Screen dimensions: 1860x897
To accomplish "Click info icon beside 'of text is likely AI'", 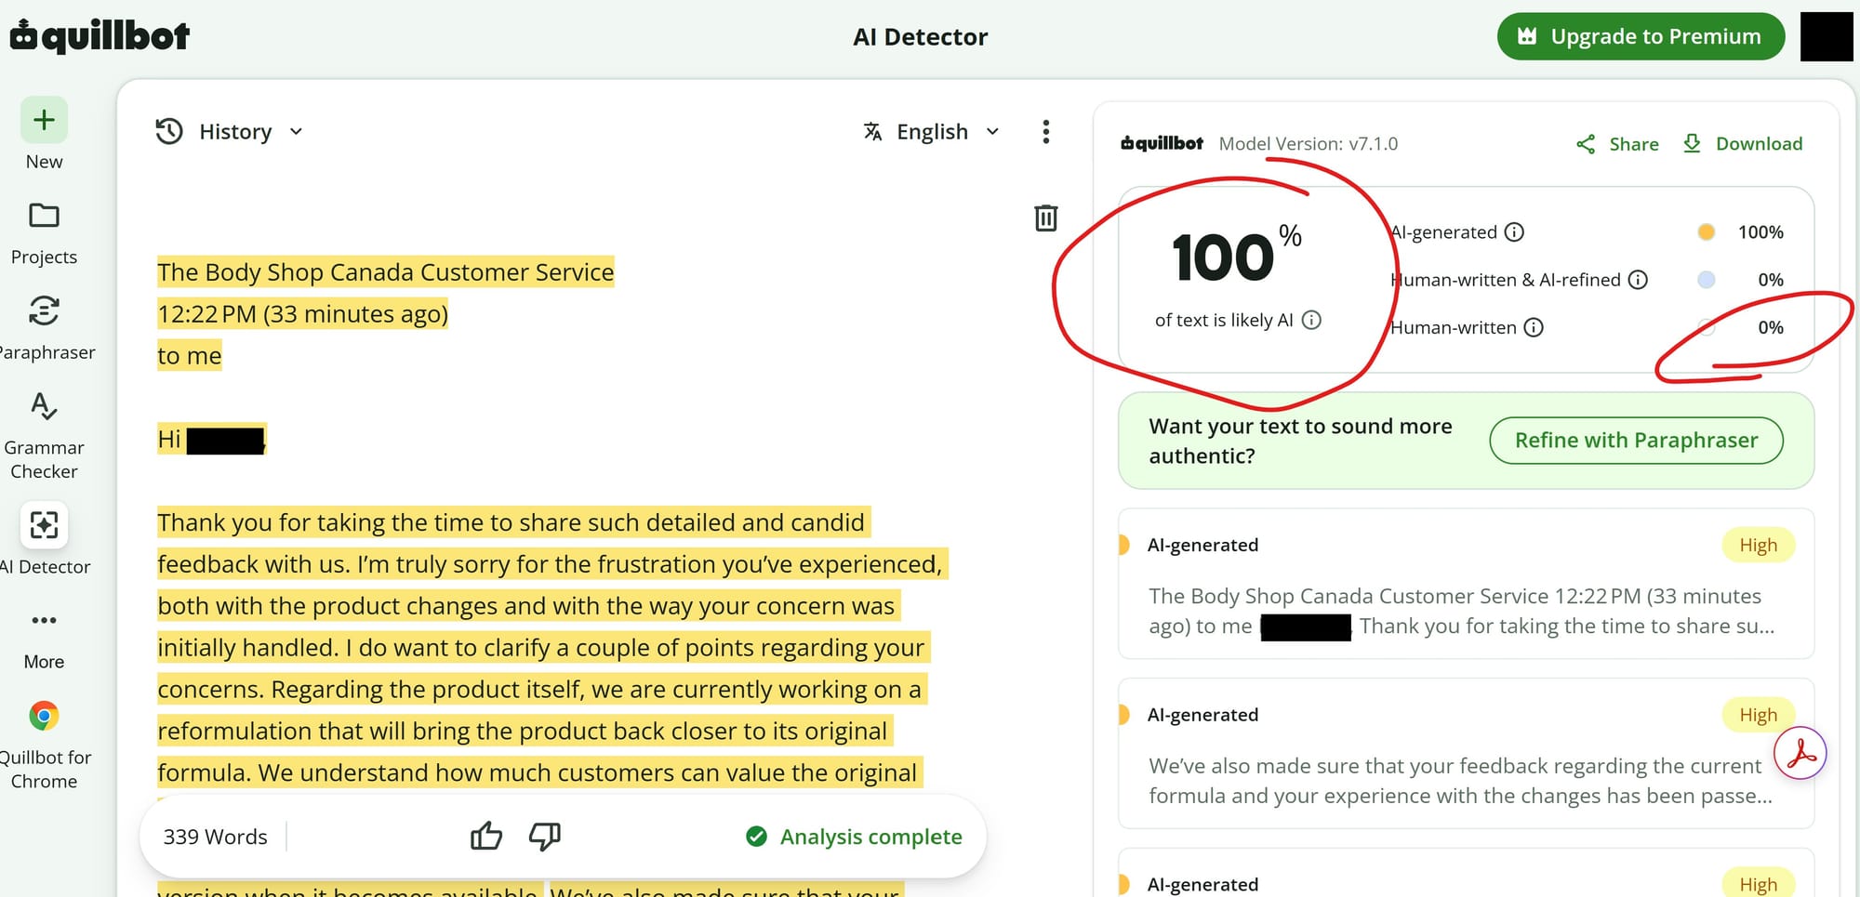I will coord(1311,320).
